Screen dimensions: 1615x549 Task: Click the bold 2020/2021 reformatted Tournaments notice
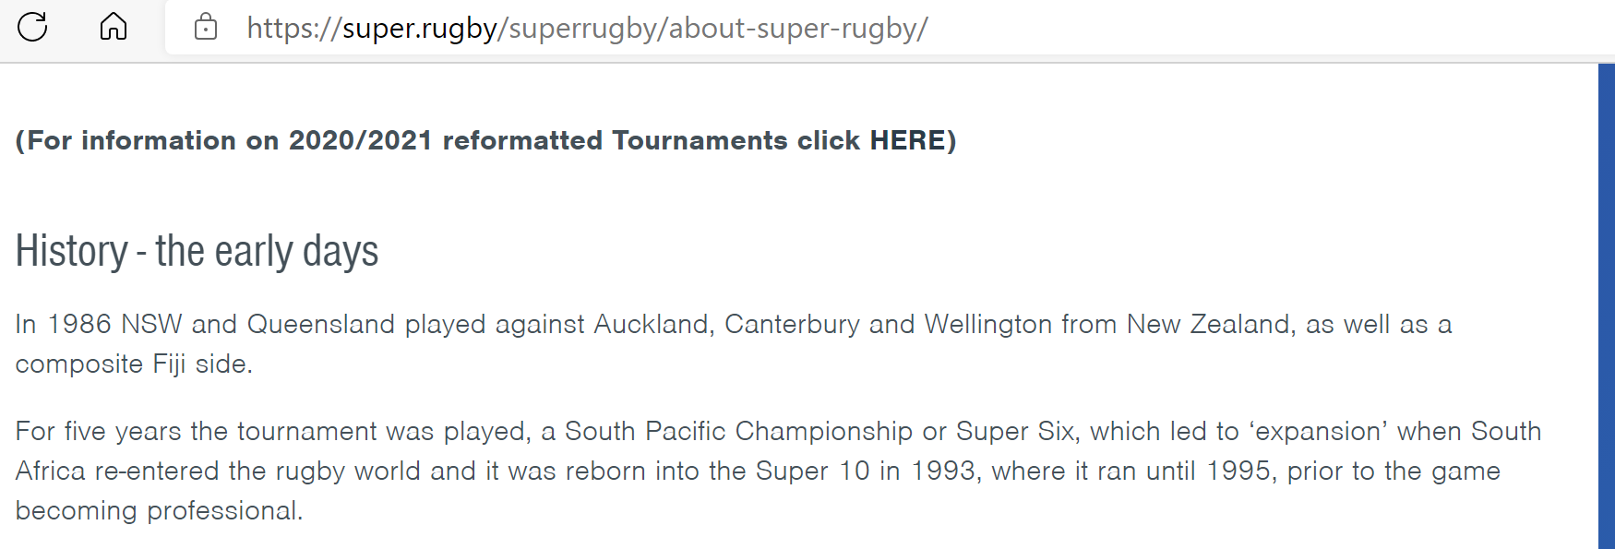coord(485,140)
